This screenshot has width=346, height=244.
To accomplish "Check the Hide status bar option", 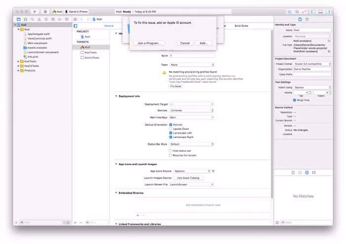I will point(171,150).
